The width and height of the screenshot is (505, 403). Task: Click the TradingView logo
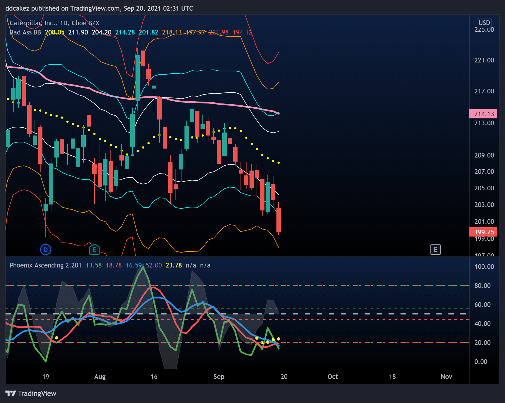[31, 393]
